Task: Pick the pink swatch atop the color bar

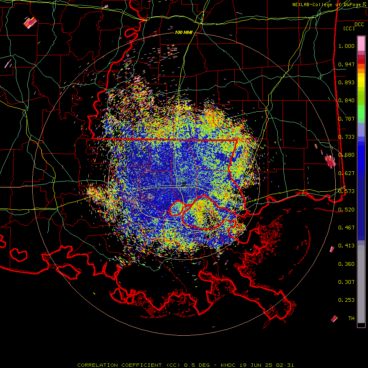Action: [361, 44]
